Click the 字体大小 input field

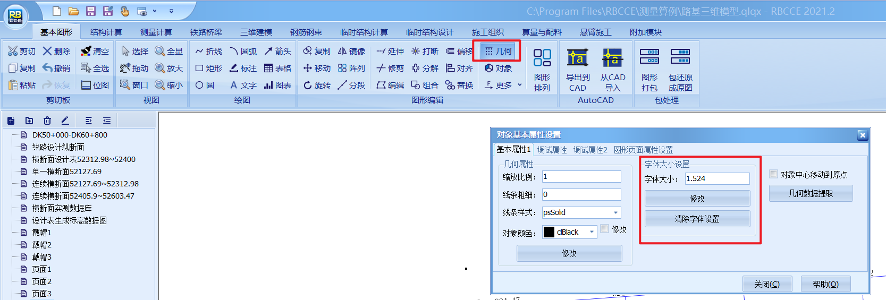716,178
